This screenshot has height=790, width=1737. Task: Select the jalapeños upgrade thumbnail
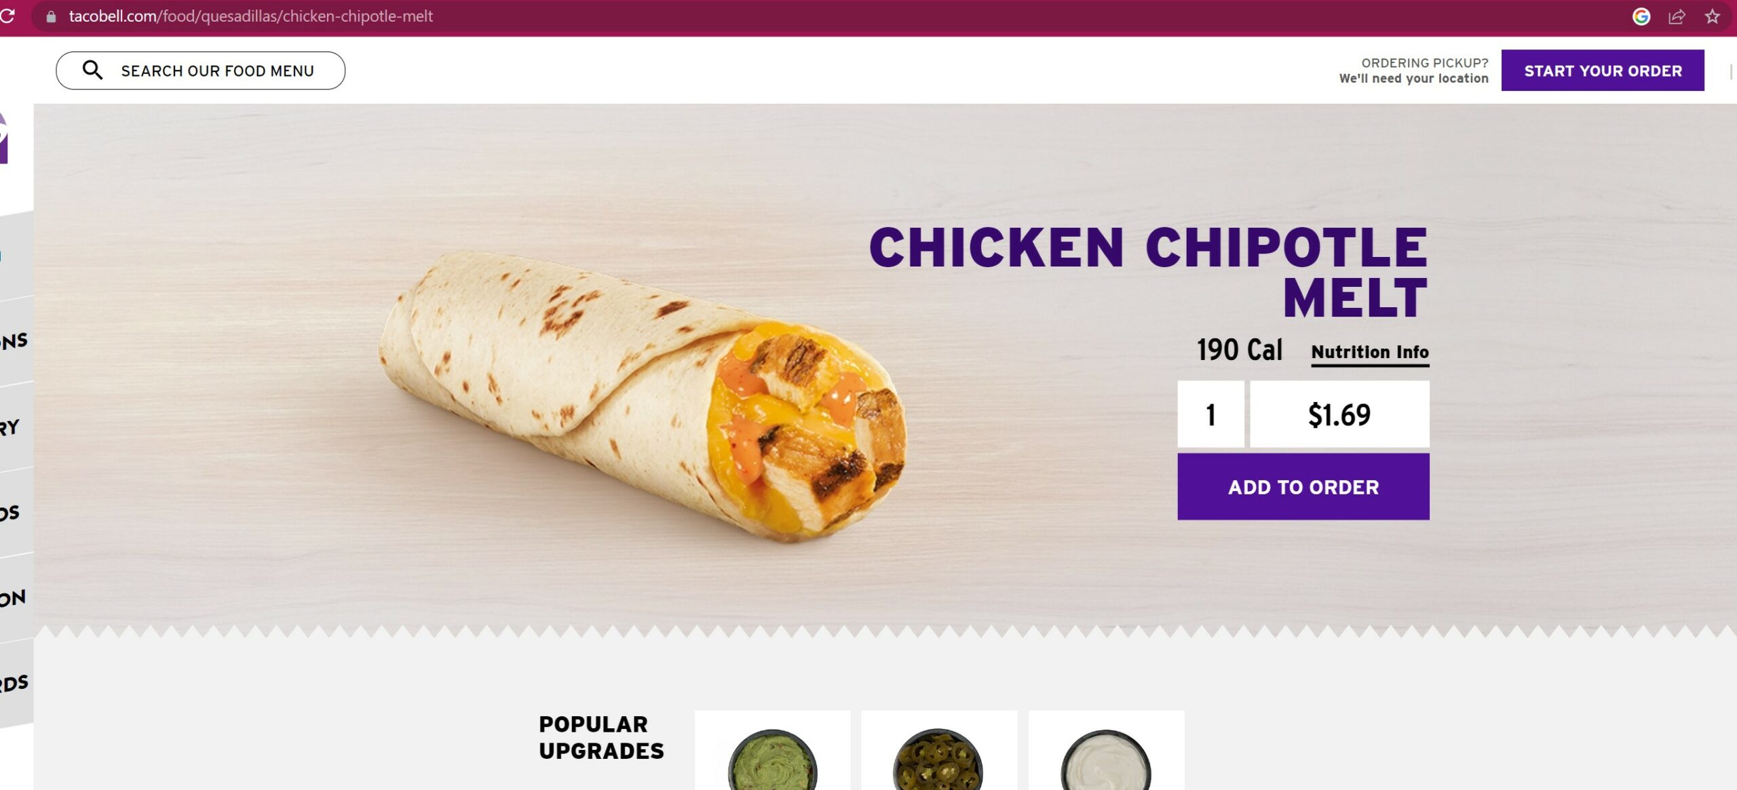[939, 750]
